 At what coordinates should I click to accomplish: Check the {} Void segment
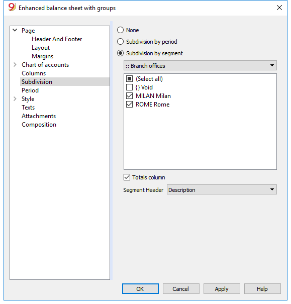[129, 87]
